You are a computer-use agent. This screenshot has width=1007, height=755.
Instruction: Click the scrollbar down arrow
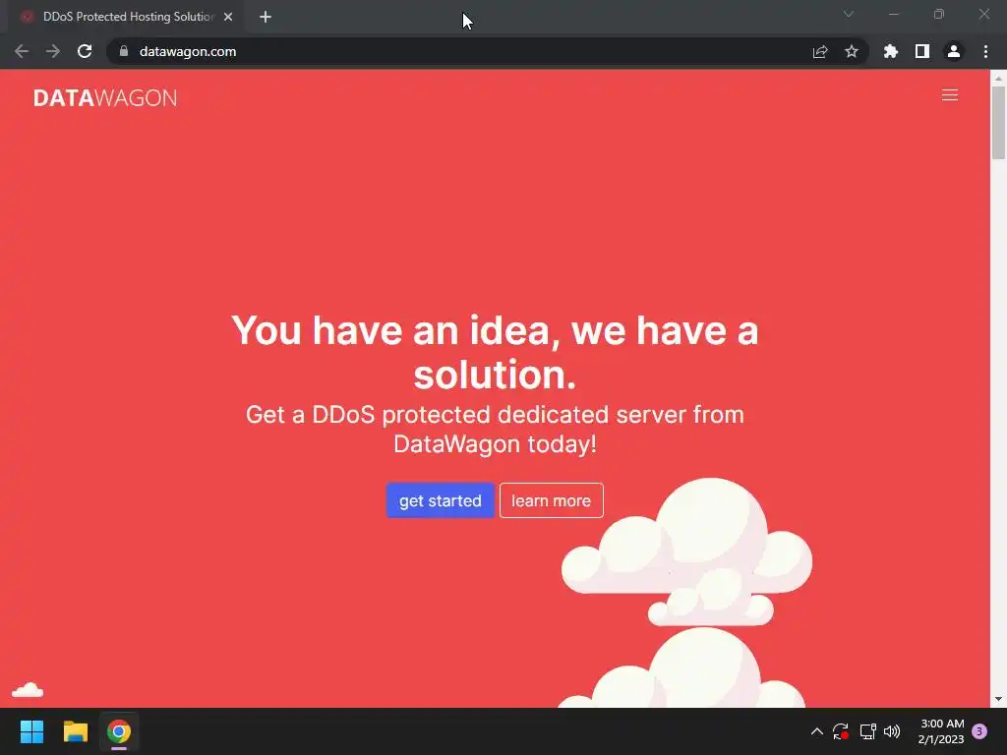tap(998, 699)
